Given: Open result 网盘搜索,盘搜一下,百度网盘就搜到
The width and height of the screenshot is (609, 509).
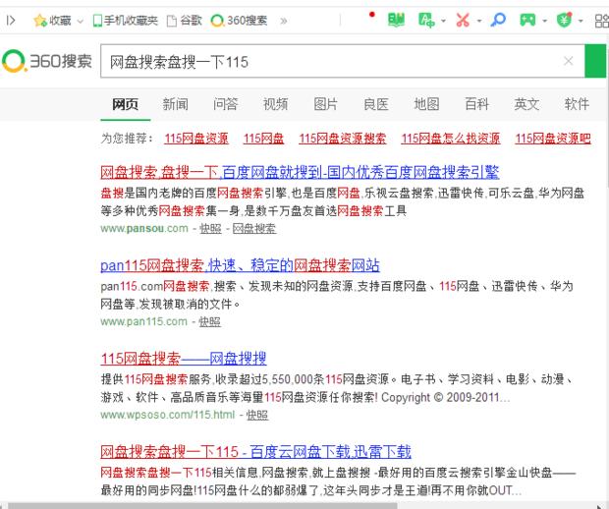Looking at the screenshot, I should click(x=300, y=172).
